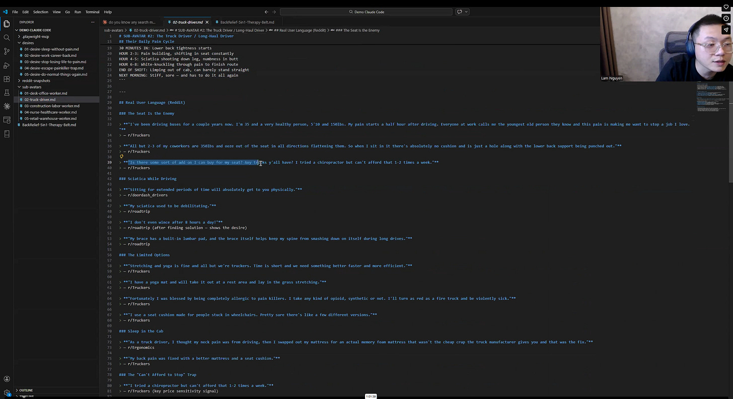Click Explorer's three-dot more actions

[93, 22]
